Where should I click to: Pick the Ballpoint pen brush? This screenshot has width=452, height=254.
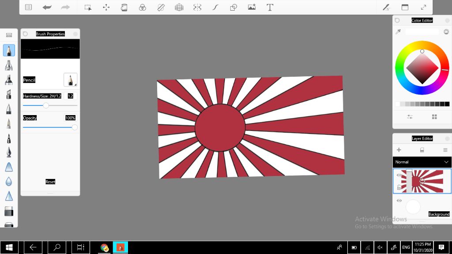pos(9,109)
